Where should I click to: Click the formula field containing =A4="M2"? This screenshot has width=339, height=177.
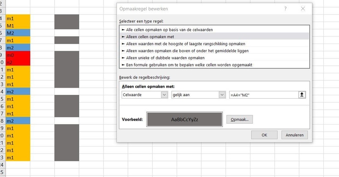tap(263, 95)
